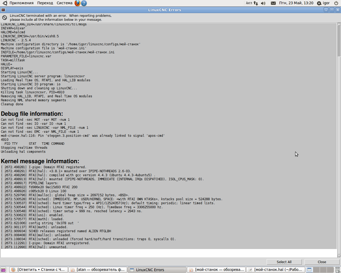The height and width of the screenshot is (273, 341).
Task: Click the Kernel message information heading
Action: (40, 161)
